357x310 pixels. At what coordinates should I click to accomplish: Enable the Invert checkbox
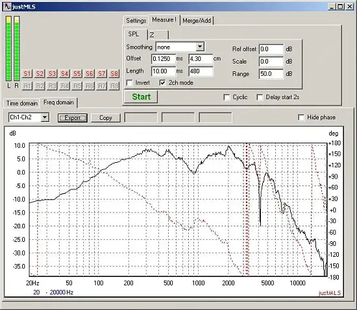[x=130, y=83]
